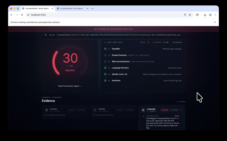Switch to FounderShield Trust Report tab
Image resolution: width=227 pixels, height=141 pixels.
pyautogui.click(x=72, y=8)
